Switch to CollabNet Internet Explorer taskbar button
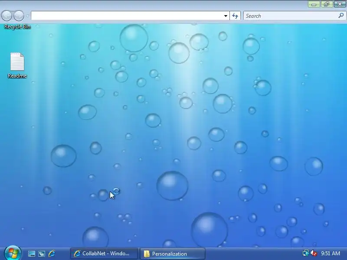The width and height of the screenshot is (347, 260). (104, 253)
